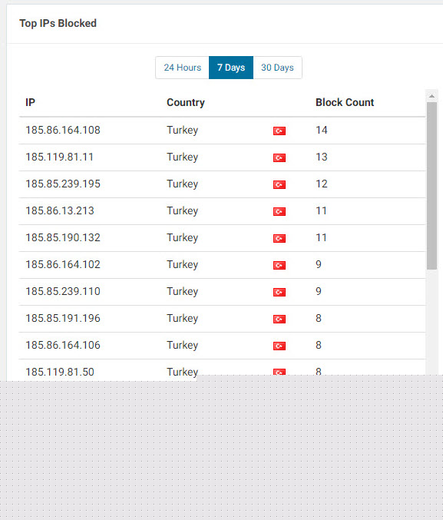Click the IP column header
443x520 pixels.
[30, 102]
